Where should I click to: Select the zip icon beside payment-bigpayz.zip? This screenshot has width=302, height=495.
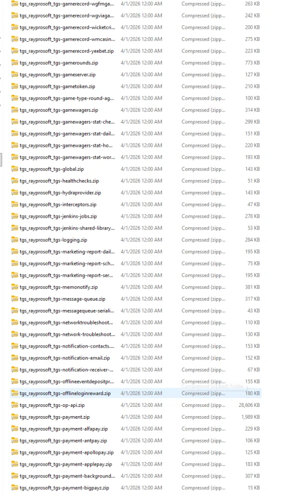14,488
